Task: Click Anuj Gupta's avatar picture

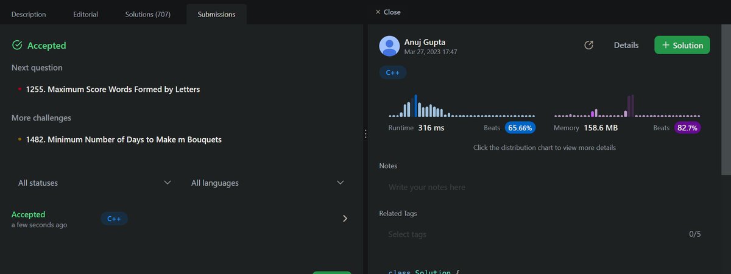Action: tap(389, 46)
